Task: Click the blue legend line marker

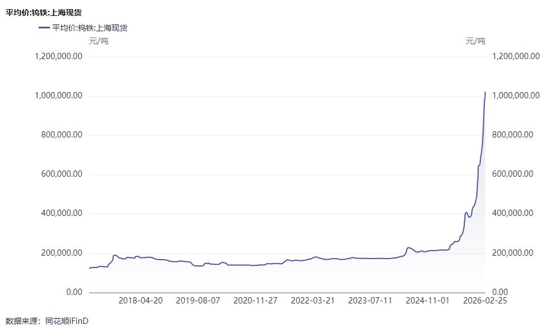Action: (x=44, y=27)
